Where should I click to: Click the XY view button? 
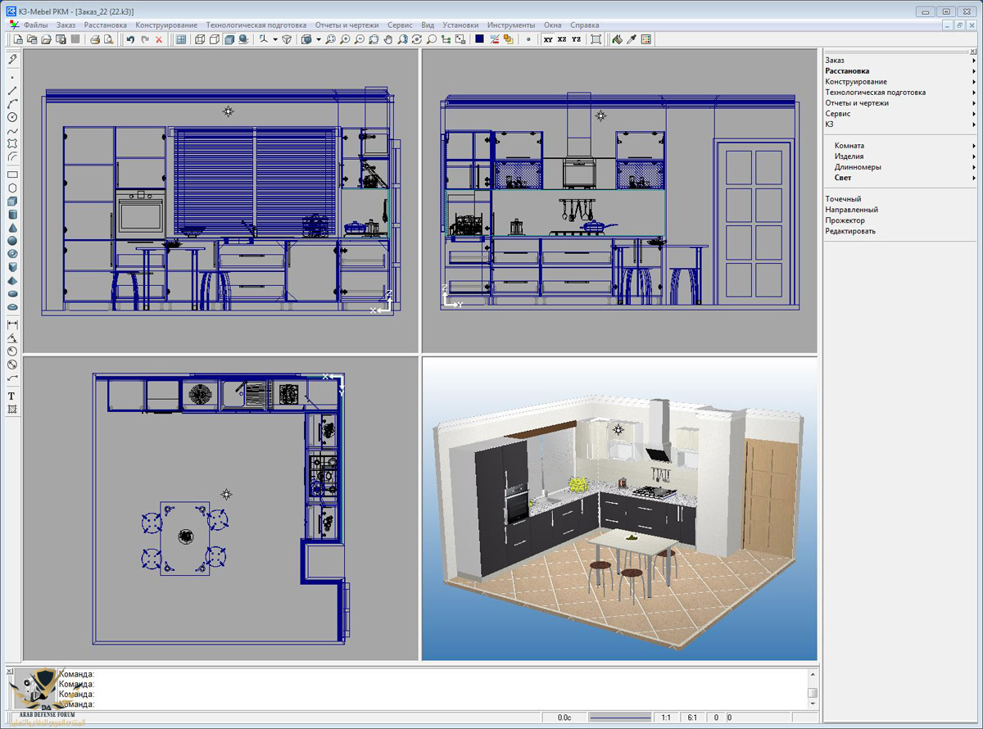pos(548,38)
